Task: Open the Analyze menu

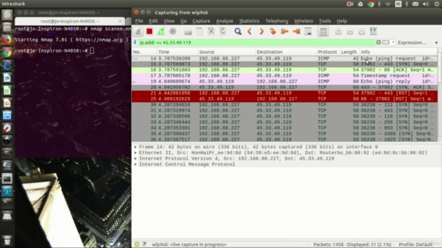Action: [224, 21]
